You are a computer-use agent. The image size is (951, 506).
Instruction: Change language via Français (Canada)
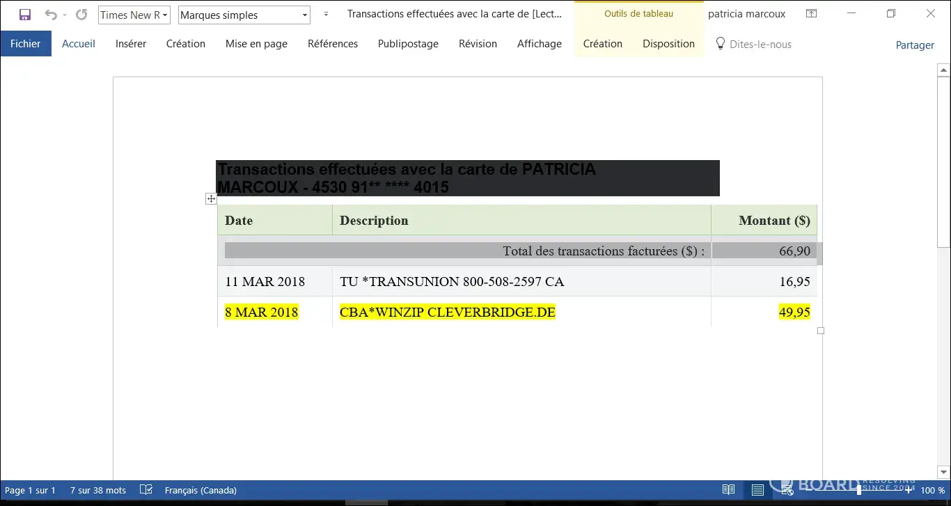pyautogui.click(x=201, y=491)
